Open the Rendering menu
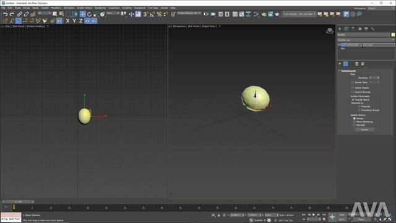The width and height of the screenshot is (396, 223). click(x=100, y=8)
